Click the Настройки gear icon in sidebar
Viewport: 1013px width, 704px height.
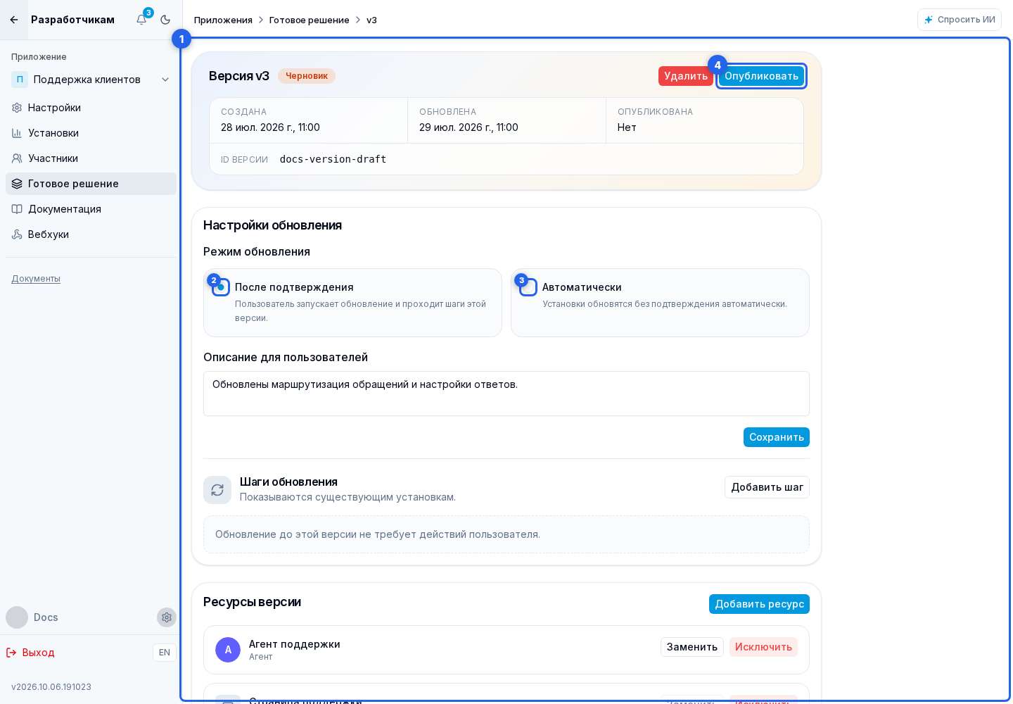pos(17,108)
